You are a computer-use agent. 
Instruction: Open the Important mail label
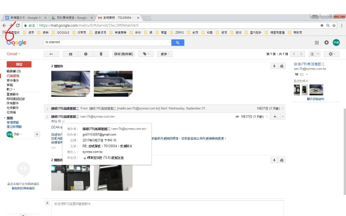tap(12, 95)
